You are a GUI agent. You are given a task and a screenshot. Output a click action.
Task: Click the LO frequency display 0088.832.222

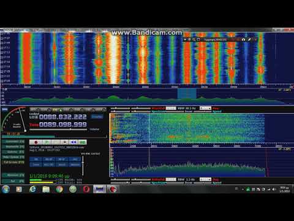[63, 117]
